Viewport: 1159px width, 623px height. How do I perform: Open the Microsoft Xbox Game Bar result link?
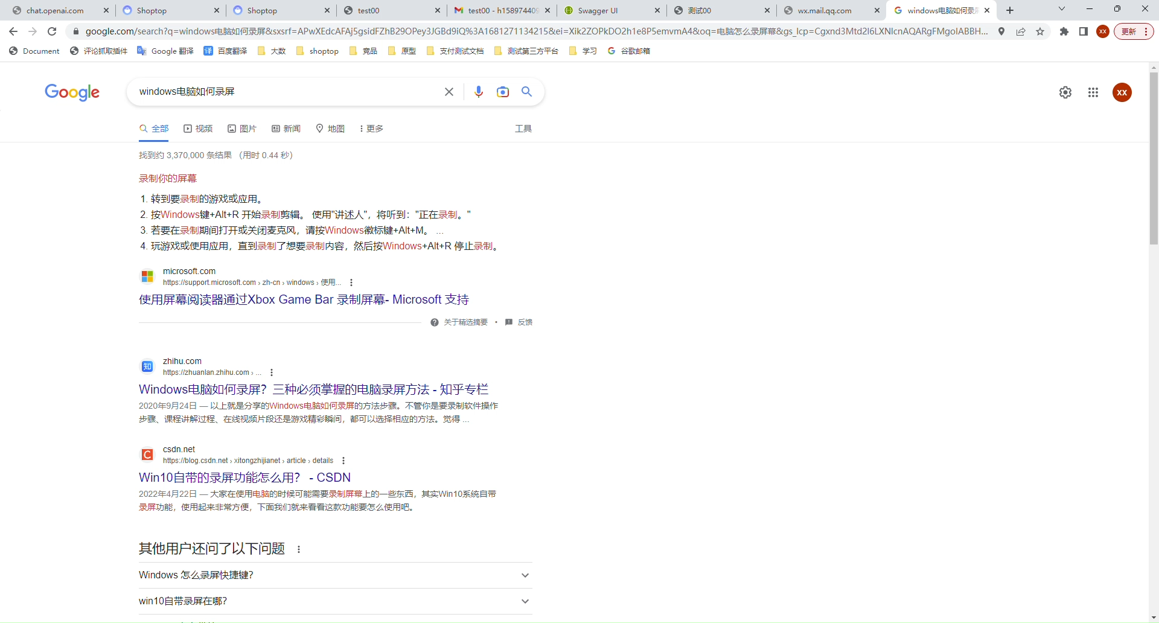click(303, 299)
